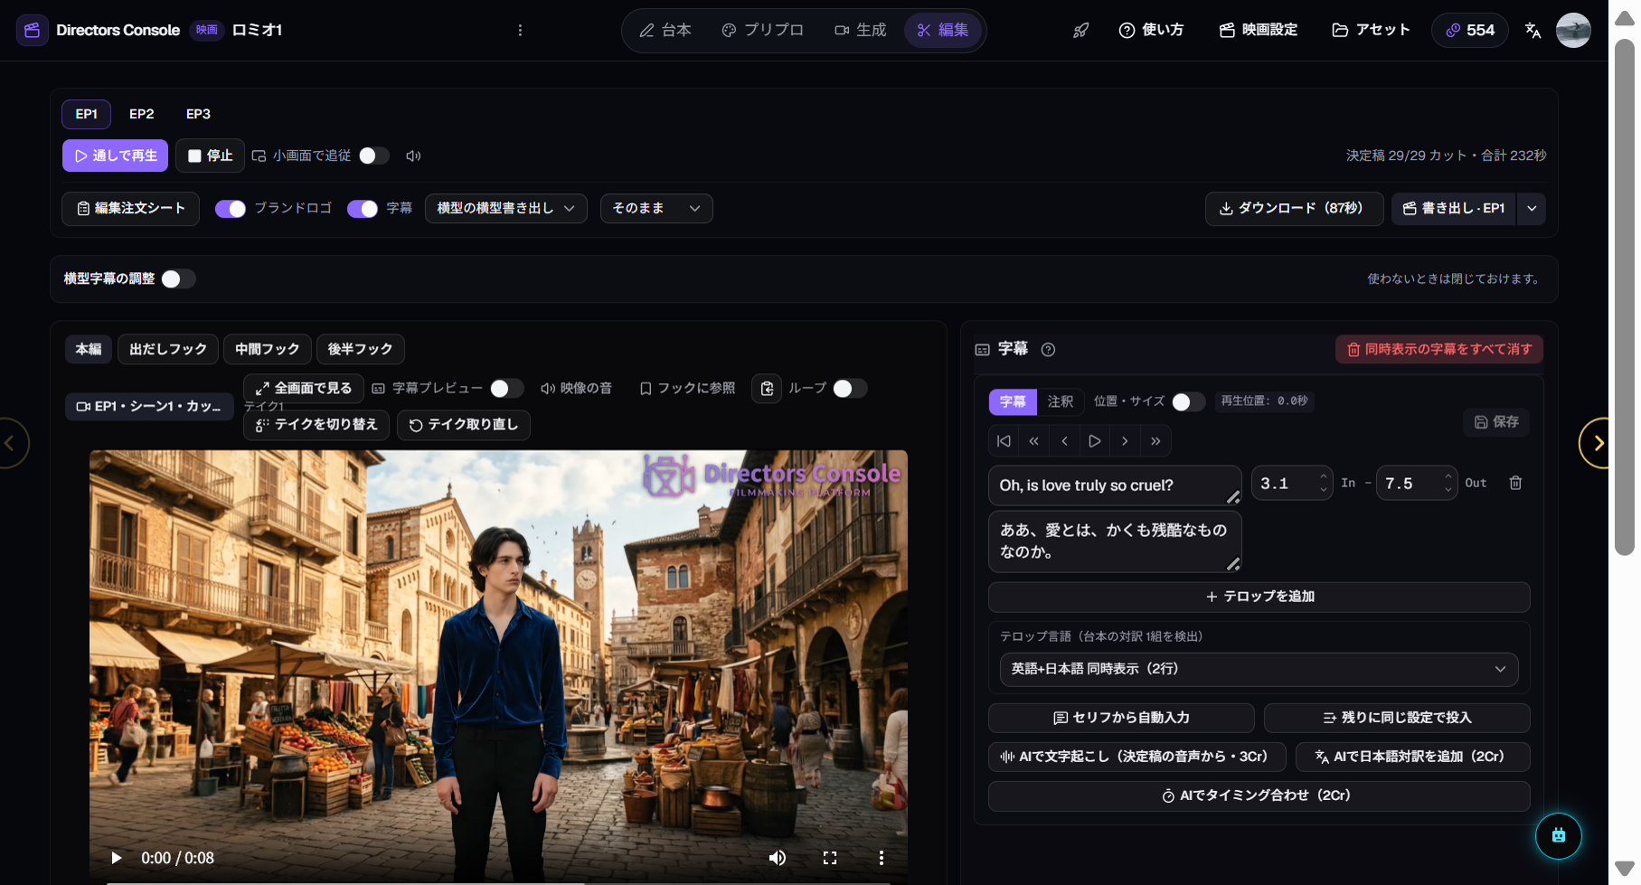
Task: Enter video fullscreen mode icon
Action: click(x=830, y=858)
